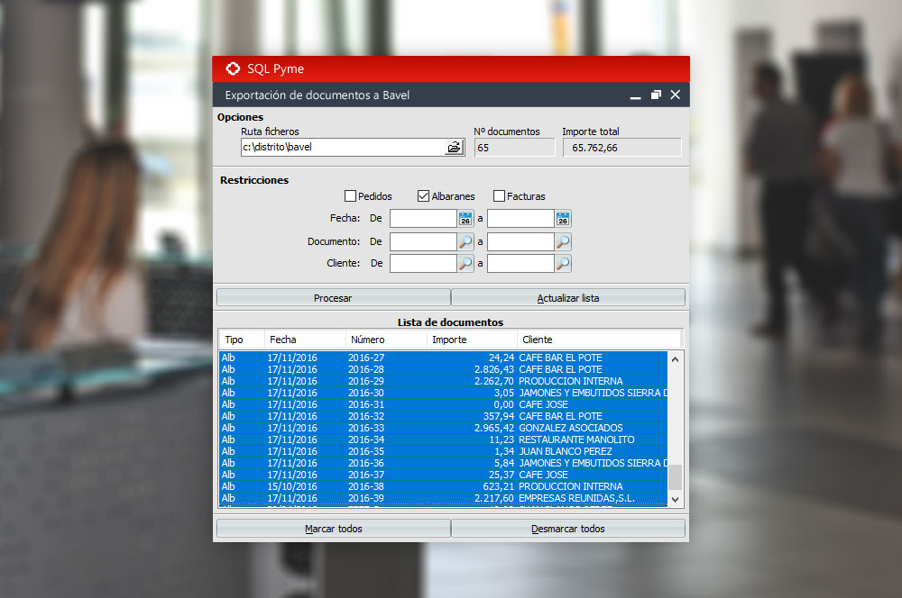Open the calendar for the end date

pyautogui.click(x=563, y=219)
